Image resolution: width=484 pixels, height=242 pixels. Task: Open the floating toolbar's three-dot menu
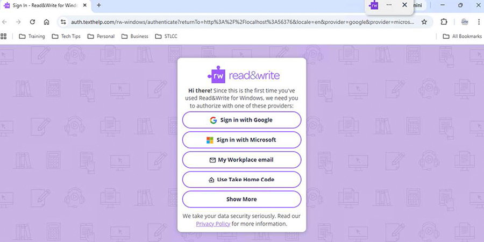389,5
